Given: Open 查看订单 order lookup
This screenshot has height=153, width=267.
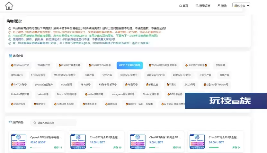Looking at the screenshot, I should [203, 5].
